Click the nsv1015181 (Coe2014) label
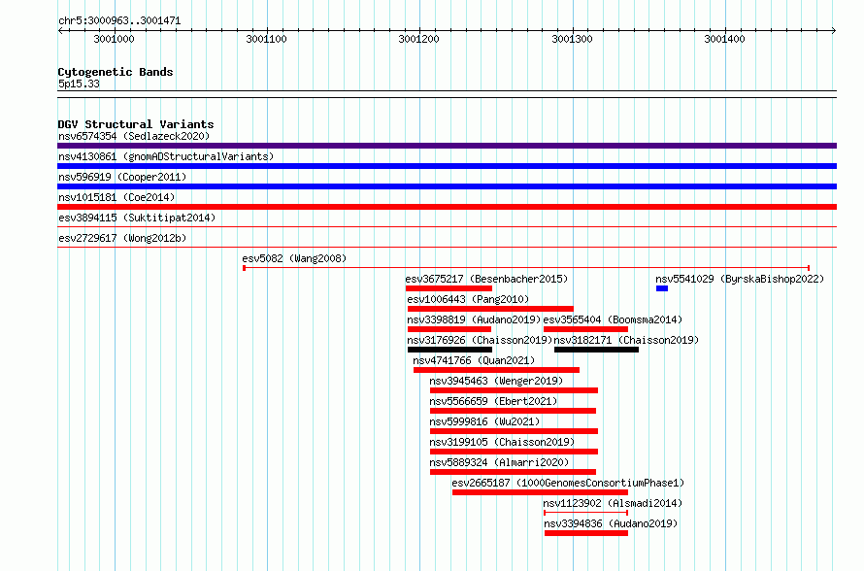This screenshot has height=571, width=864. point(116,197)
